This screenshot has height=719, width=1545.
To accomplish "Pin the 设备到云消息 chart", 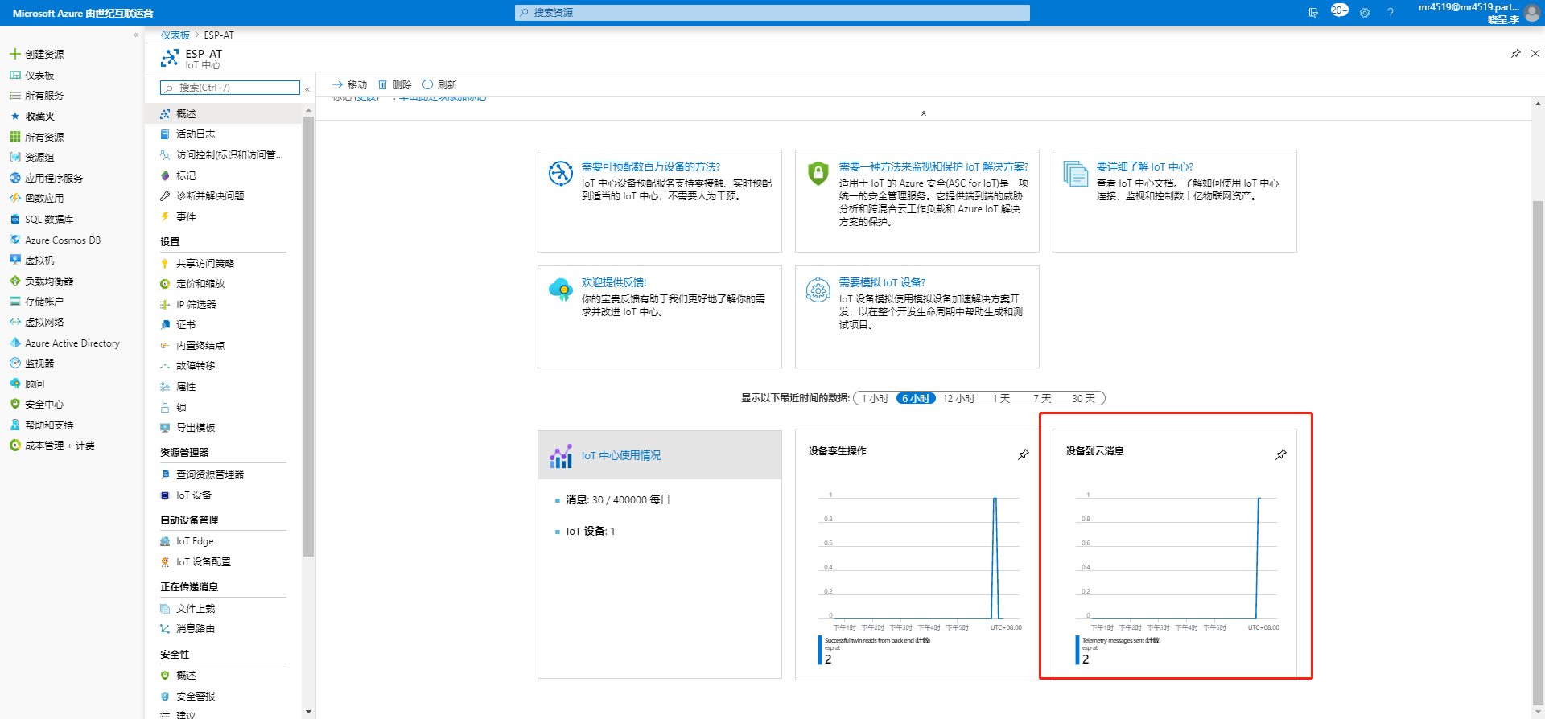I will pyautogui.click(x=1281, y=454).
